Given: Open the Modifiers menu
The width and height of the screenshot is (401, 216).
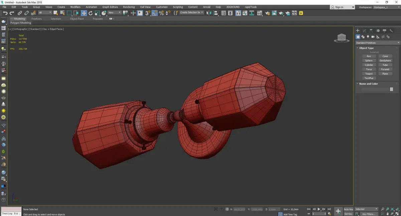Looking at the screenshot, I should point(75,7).
